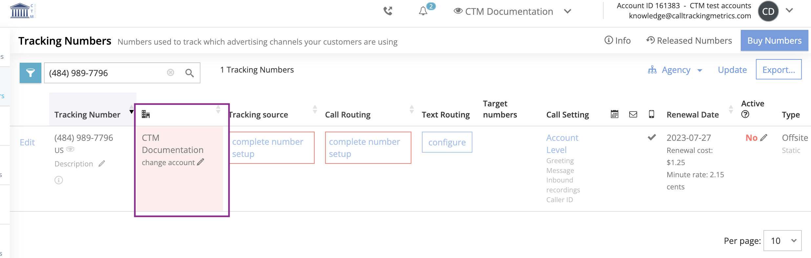Sort by Renewal Date column
Screen dimensions: 811x258
[x=692, y=115]
